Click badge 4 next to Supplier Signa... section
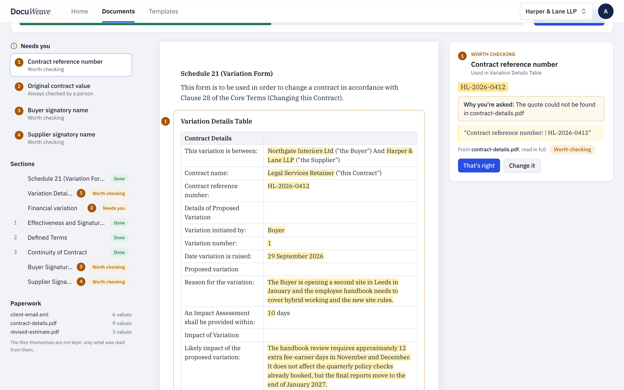The width and height of the screenshot is (624, 390). 81,282
